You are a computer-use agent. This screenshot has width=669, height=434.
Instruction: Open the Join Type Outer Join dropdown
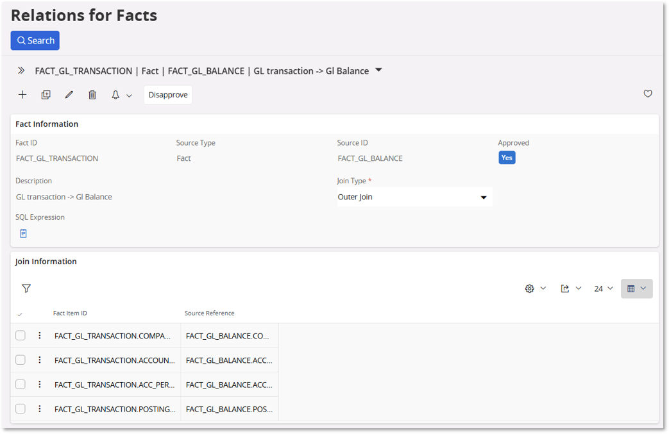tap(415, 197)
